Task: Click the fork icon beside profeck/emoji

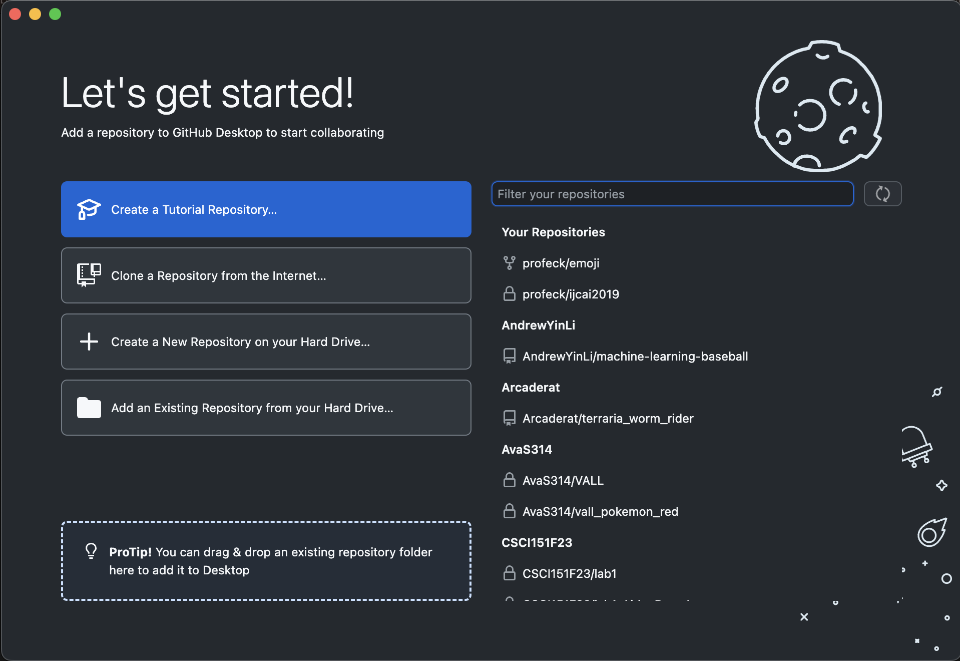Action: click(509, 263)
